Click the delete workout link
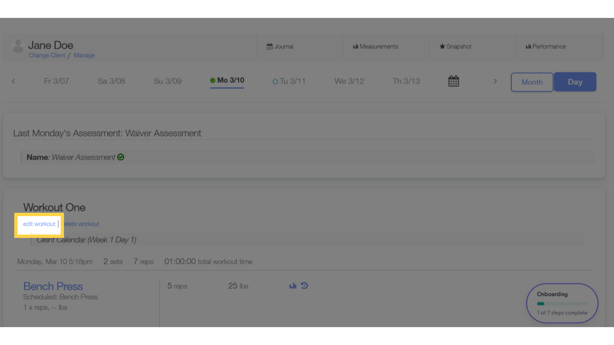The width and height of the screenshot is (614, 345). click(82, 224)
